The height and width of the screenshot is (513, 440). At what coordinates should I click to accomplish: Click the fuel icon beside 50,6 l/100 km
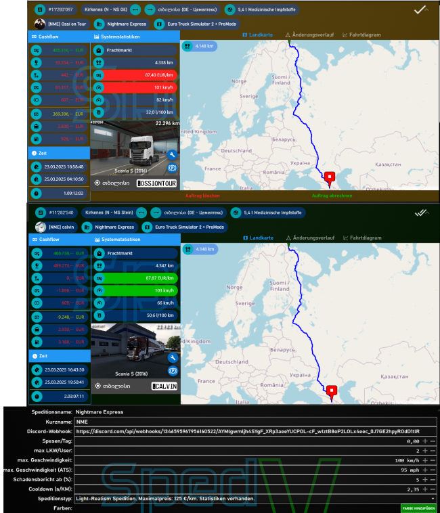click(x=99, y=315)
